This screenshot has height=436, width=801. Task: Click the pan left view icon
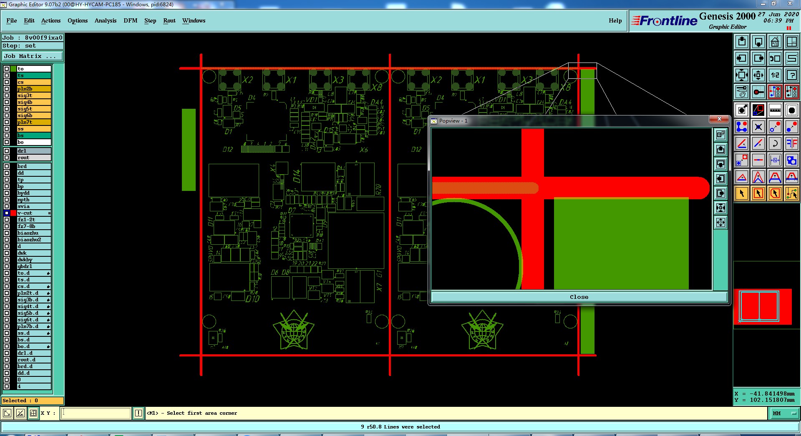click(x=742, y=58)
